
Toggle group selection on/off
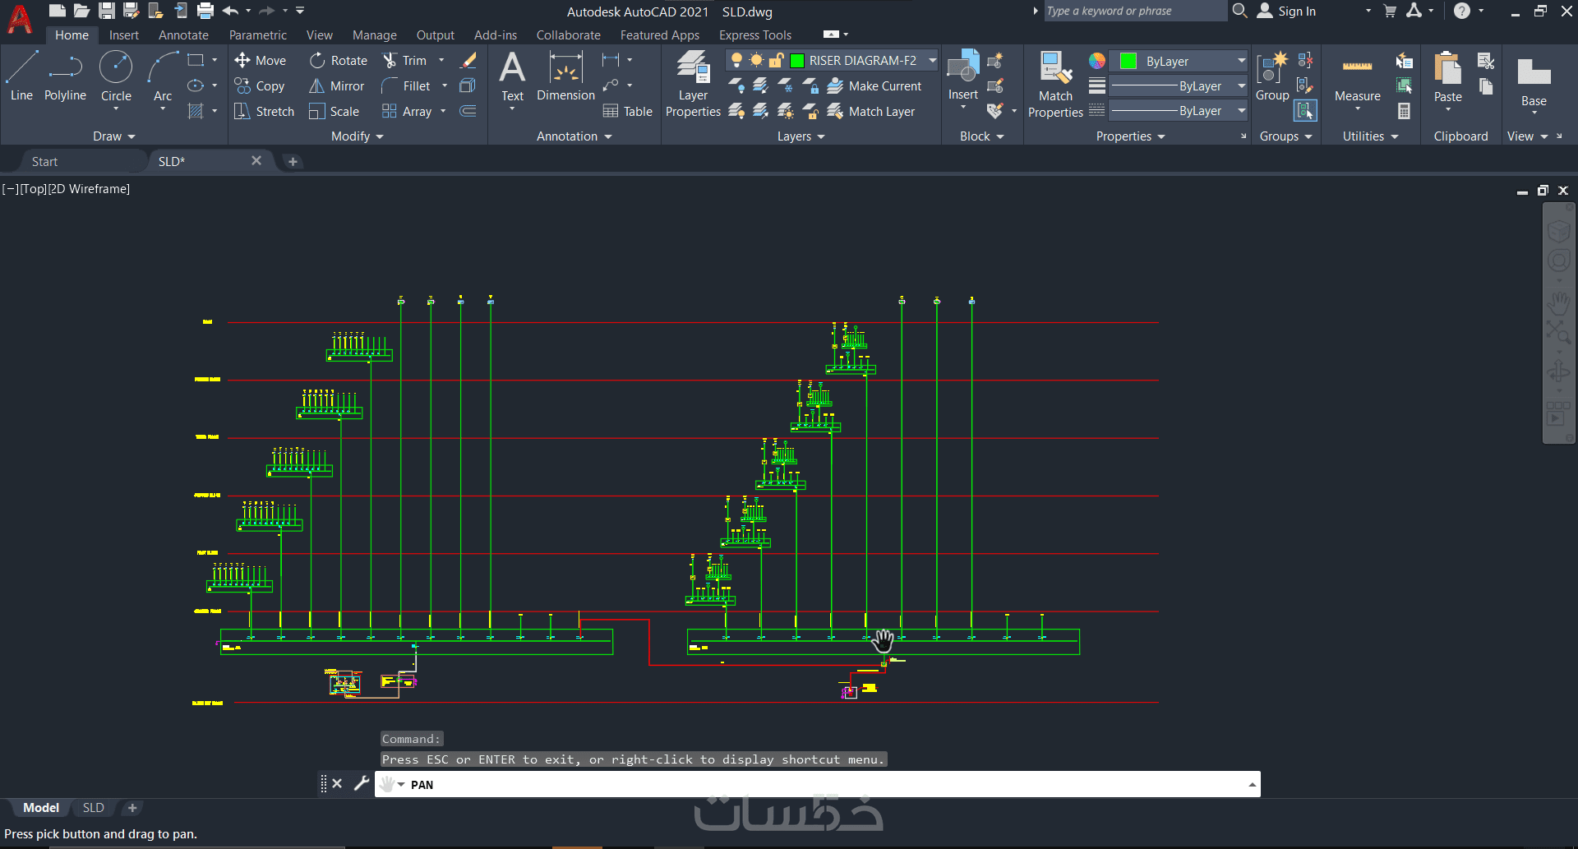[1305, 111]
